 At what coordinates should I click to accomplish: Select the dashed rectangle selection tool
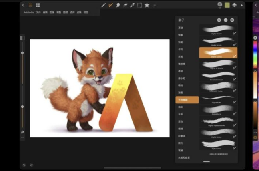(140, 5)
